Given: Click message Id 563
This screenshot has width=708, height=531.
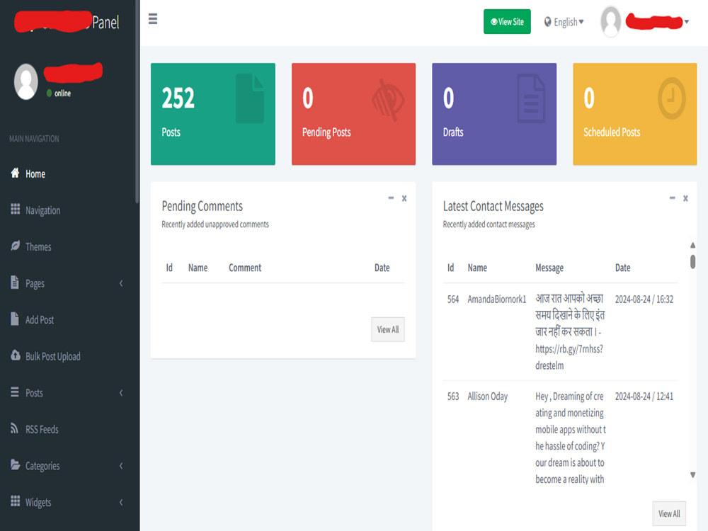Looking at the screenshot, I should click(453, 396).
